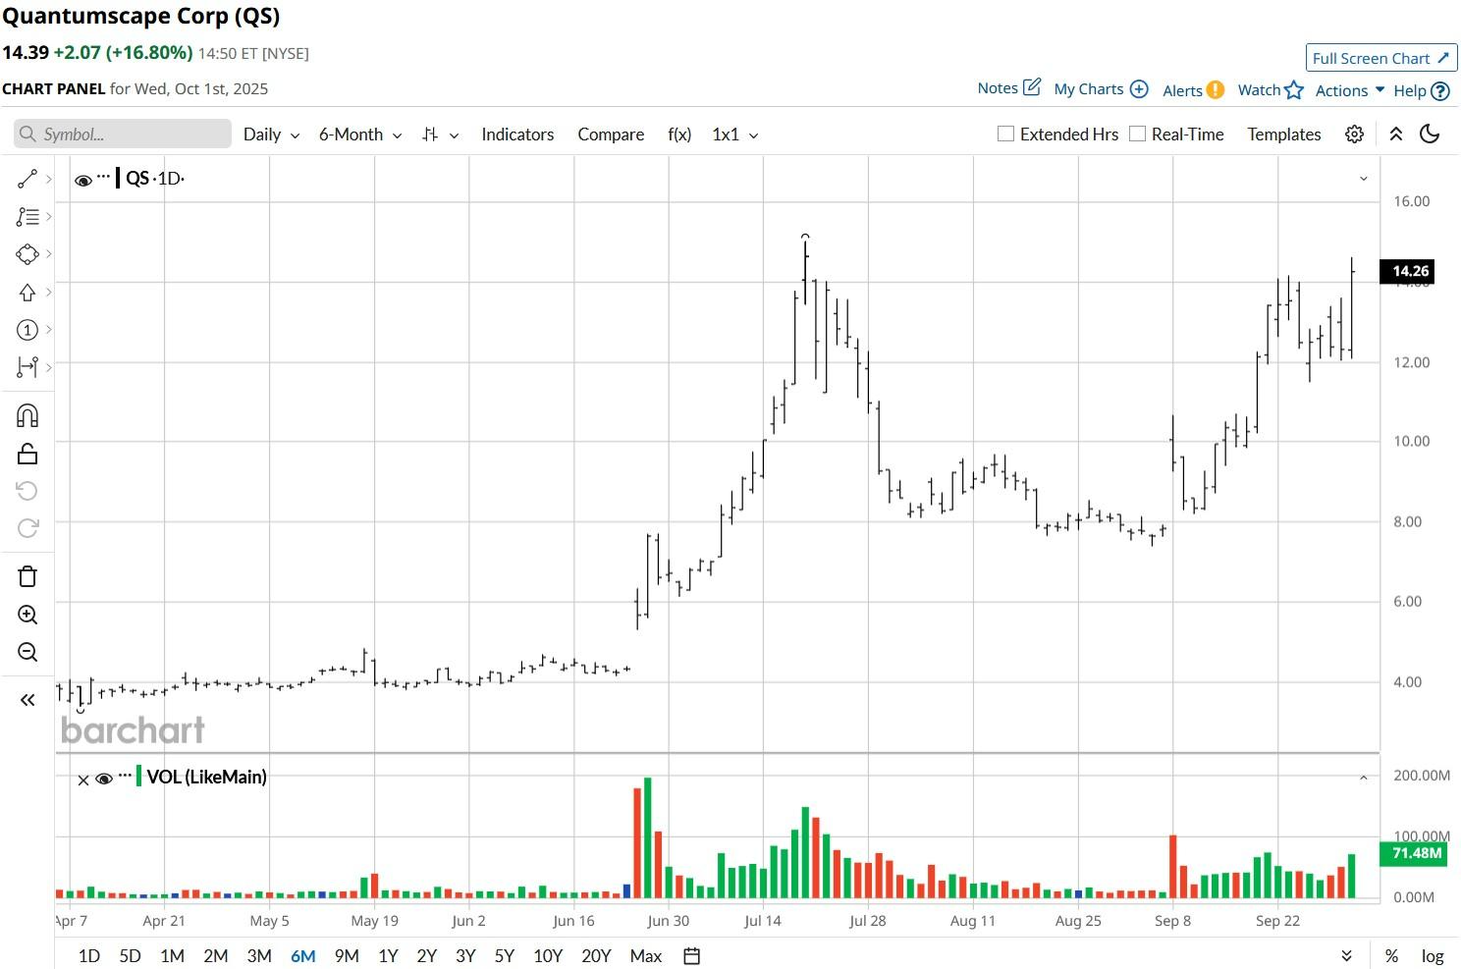
Task: Select the trend line drawing tool
Action: pyautogui.click(x=27, y=179)
